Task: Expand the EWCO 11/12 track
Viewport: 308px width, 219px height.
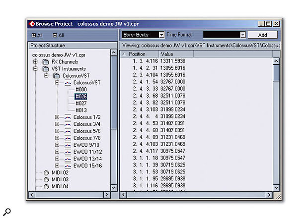Action: pyautogui.click(x=57, y=152)
